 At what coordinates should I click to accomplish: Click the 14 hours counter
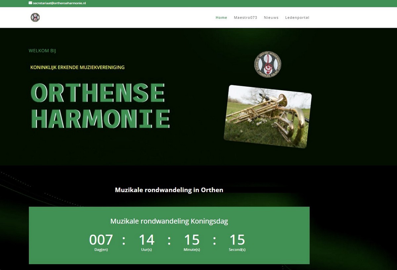[x=146, y=240]
